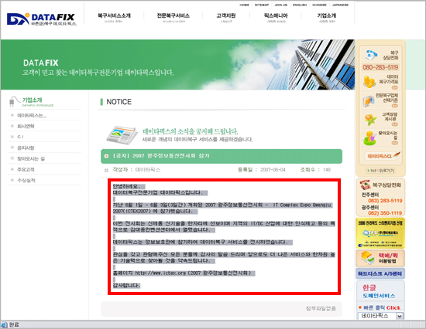Screen dimensions: 426x329
Task: Click the red telephone recovery consultation icon
Action: click(366, 185)
